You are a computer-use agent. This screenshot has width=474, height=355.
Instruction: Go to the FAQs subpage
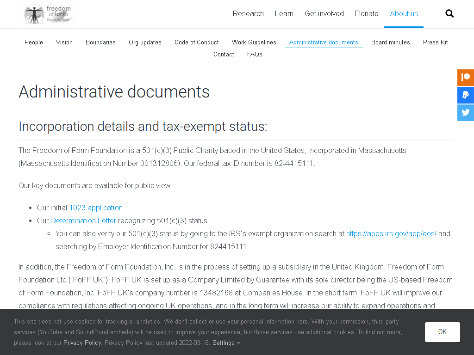point(255,55)
